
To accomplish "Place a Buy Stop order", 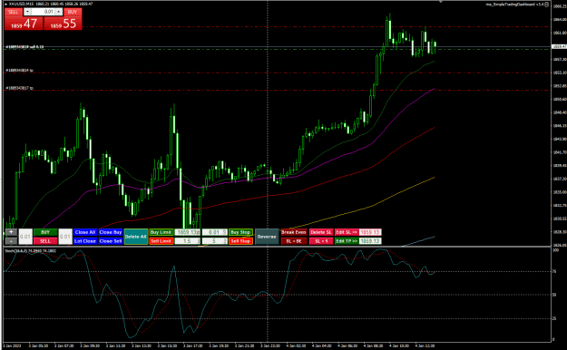I will tap(240, 232).
